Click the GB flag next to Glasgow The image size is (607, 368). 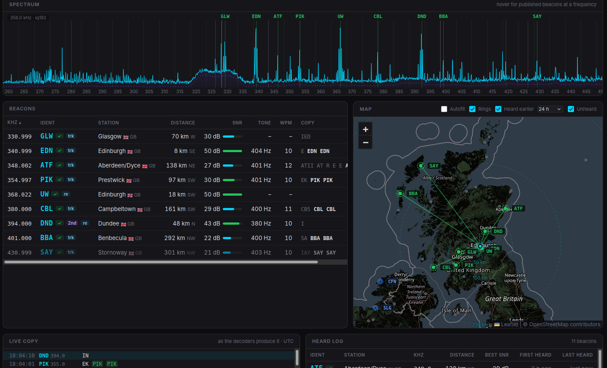click(126, 137)
